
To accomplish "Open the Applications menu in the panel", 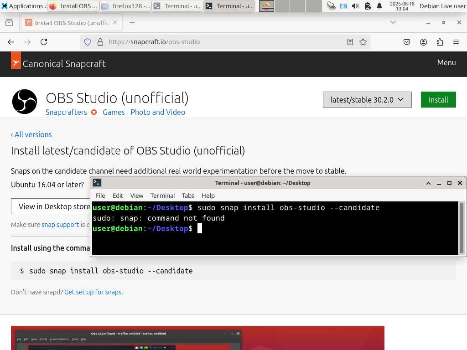I will [x=23, y=6].
